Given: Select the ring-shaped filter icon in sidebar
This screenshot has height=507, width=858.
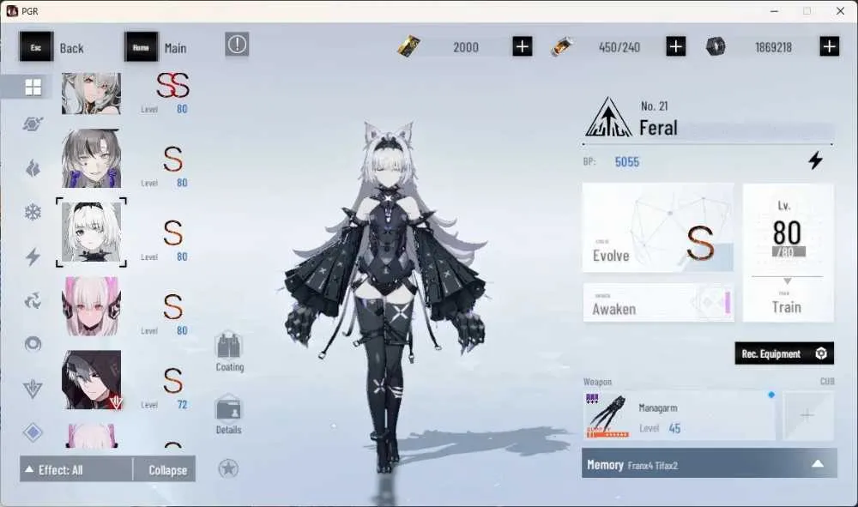Looking at the screenshot, I should point(33,344).
